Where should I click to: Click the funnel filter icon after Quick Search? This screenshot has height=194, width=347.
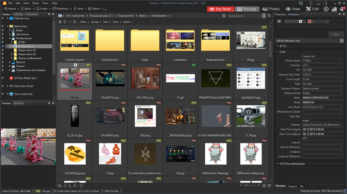[269, 16]
